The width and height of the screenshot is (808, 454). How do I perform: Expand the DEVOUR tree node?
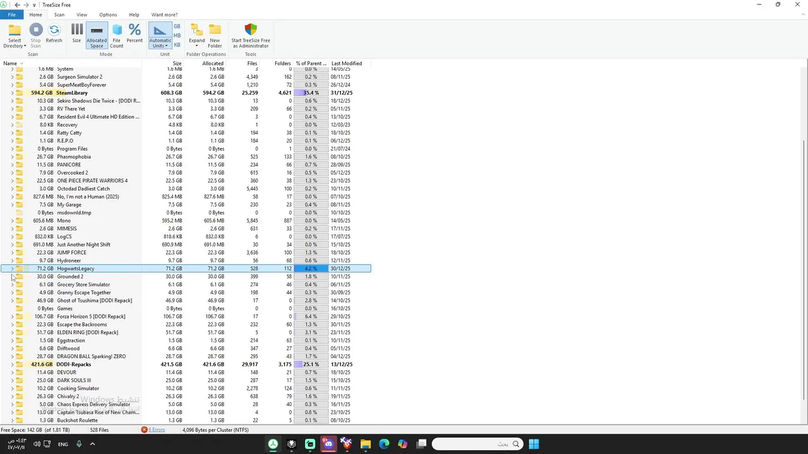(x=12, y=373)
